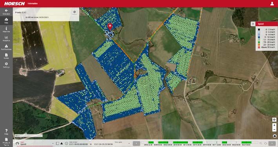The height and width of the screenshot is (147, 278).
Task: Open Settings gear in sidebar
Action: coord(6,65)
